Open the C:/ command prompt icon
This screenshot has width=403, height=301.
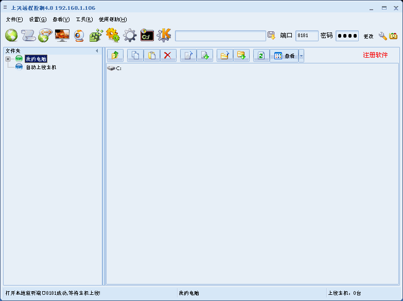click(147, 36)
